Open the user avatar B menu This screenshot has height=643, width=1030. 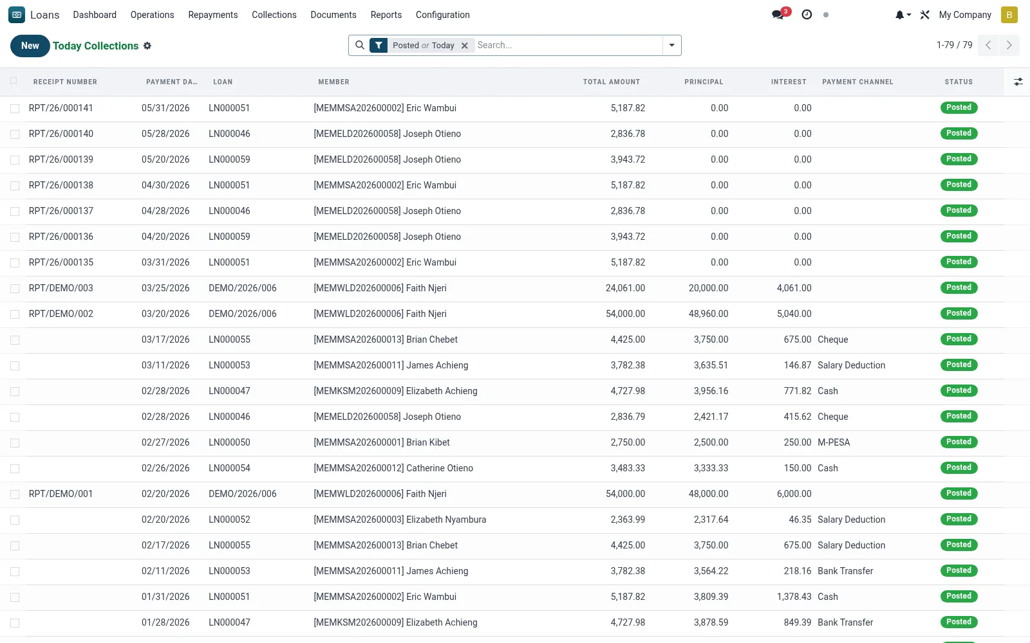[x=1009, y=15]
